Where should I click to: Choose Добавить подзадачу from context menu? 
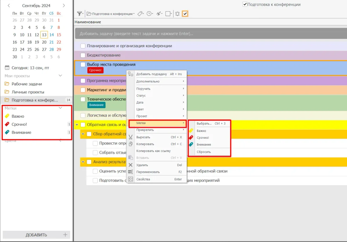(152, 74)
